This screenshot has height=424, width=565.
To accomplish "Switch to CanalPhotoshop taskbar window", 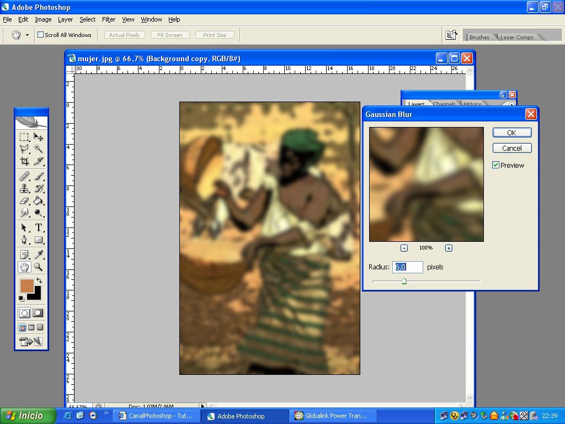I will [x=156, y=416].
